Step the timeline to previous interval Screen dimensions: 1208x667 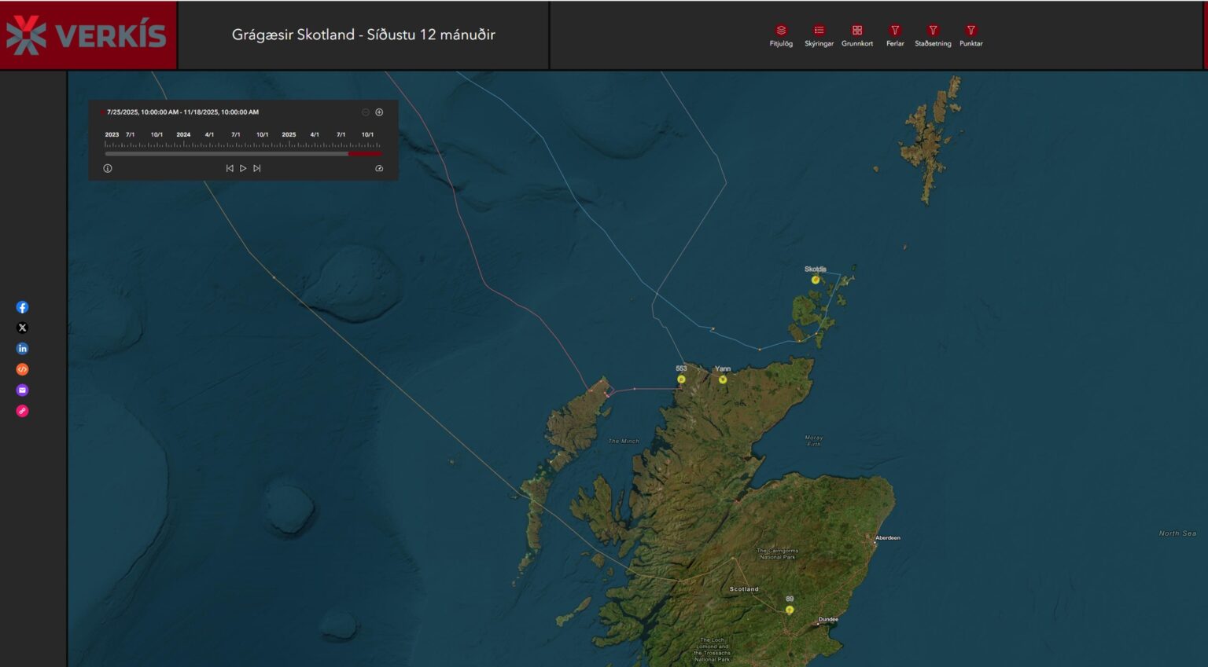coord(230,168)
